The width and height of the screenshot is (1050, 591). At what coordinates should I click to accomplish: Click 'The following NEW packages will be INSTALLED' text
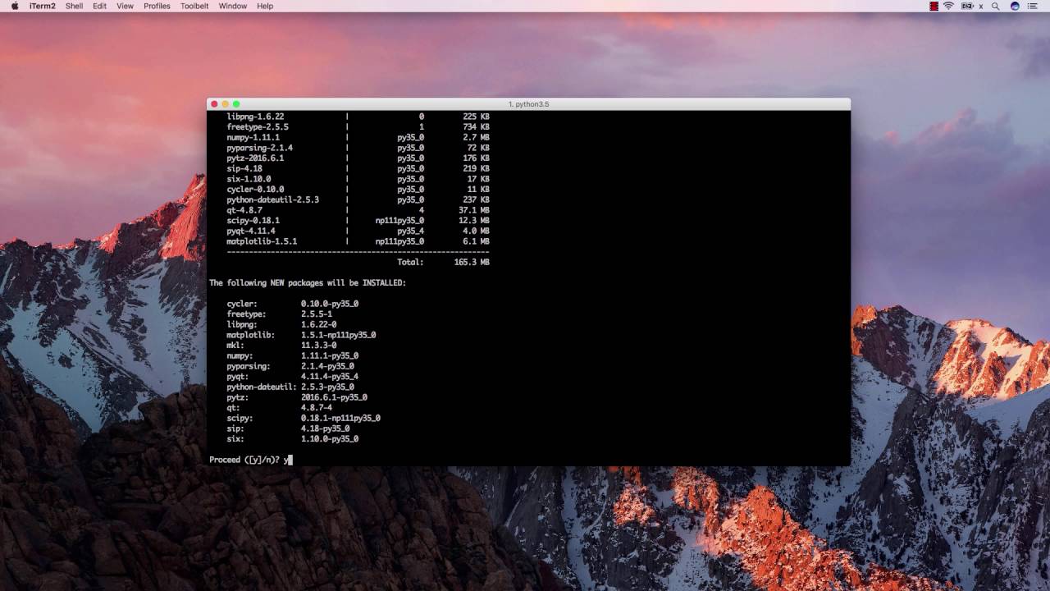click(308, 282)
